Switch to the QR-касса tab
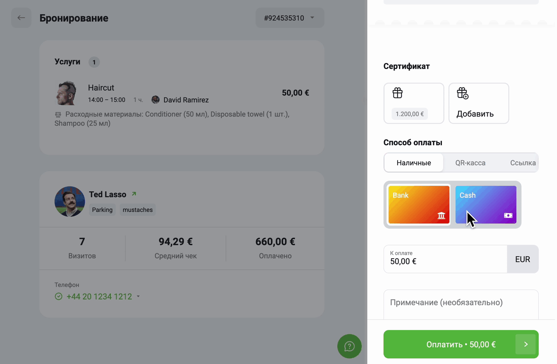The image size is (557, 364). pyautogui.click(x=470, y=163)
